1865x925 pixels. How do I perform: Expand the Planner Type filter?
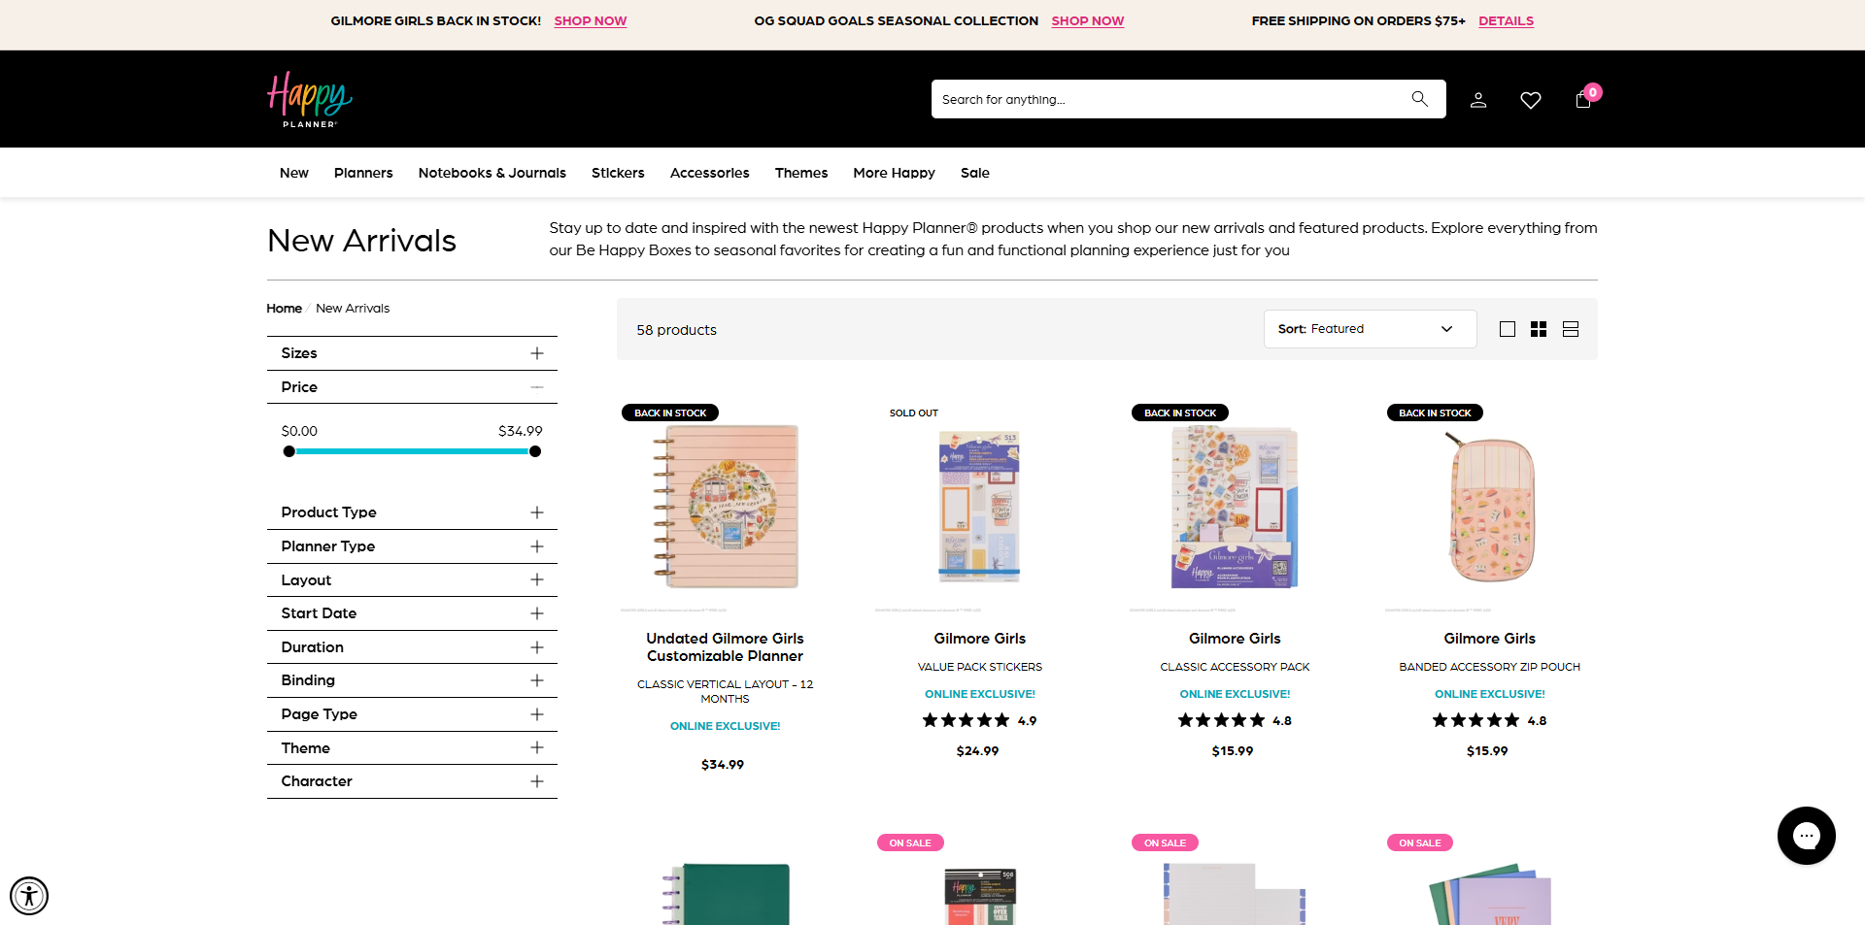[536, 546]
